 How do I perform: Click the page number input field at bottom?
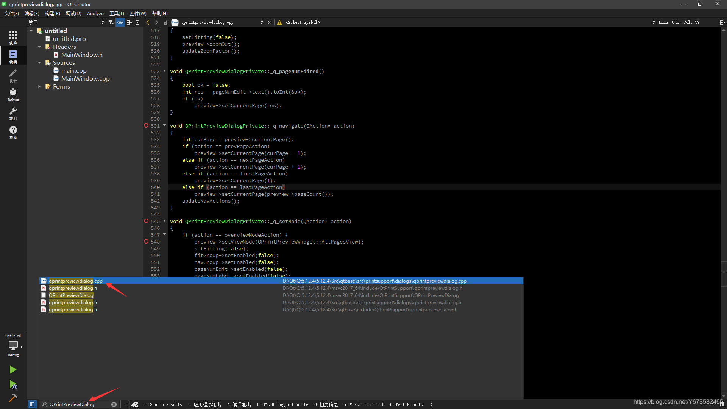pos(76,404)
